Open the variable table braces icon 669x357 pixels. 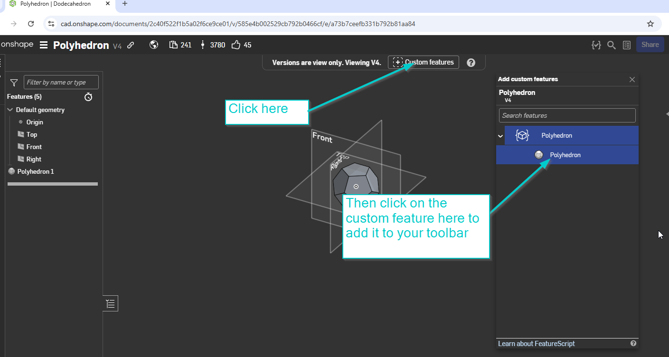click(x=596, y=45)
